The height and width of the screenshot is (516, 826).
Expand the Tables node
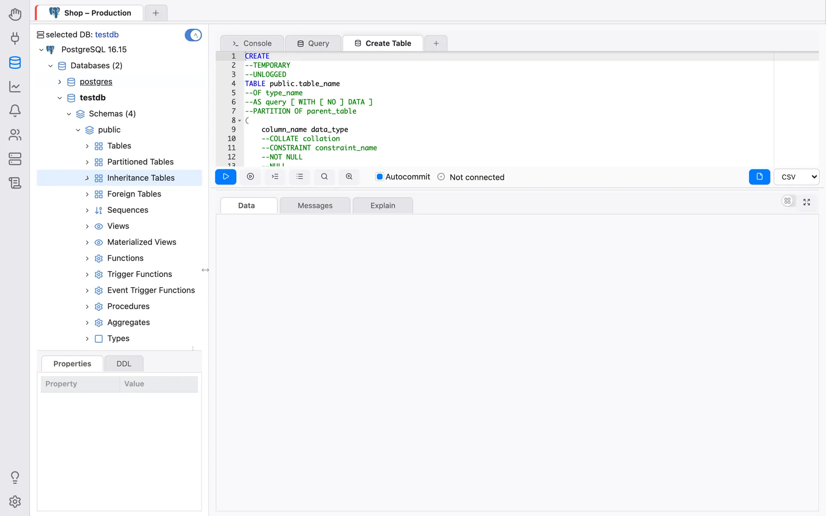(x=87, y=146)
